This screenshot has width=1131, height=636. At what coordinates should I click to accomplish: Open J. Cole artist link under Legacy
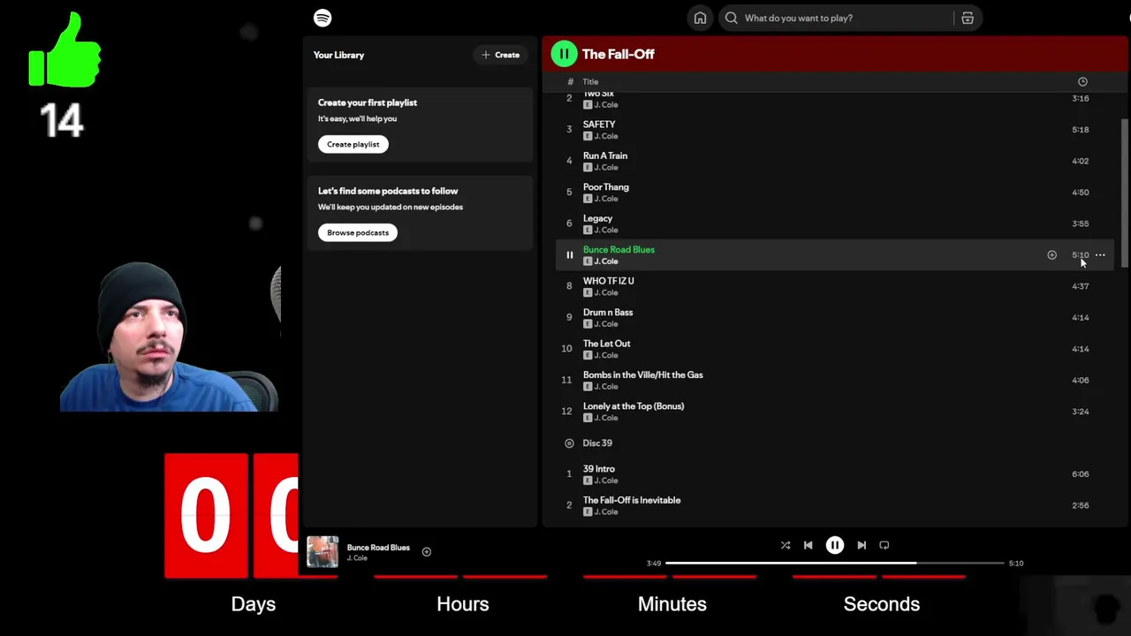(606, 230)
